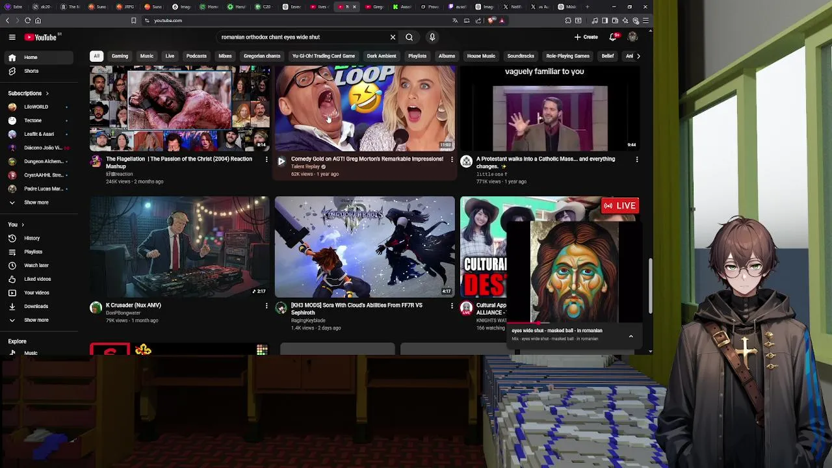
Task: Open the Comedy Gold on AGT video title
Action: point(367,159)
